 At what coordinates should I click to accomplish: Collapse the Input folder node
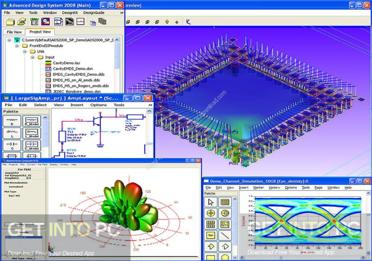coord(32,57)
